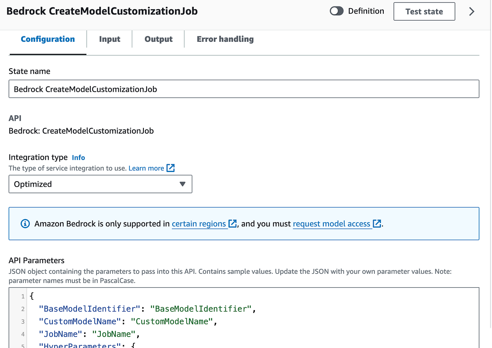This screenshot has height=348, width=492.
Task: Expand the Optimized integration type dropdown
Action: click(100, 184)
